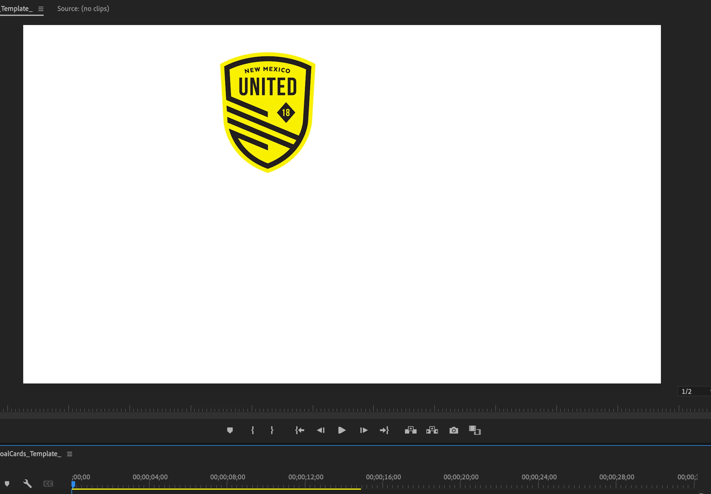This screenshot has width=711, height=494.
Task: Go to Out point
Action: pos(384,430)
